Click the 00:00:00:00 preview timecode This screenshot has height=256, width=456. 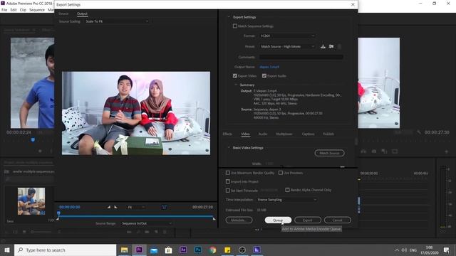pos(70,207)
